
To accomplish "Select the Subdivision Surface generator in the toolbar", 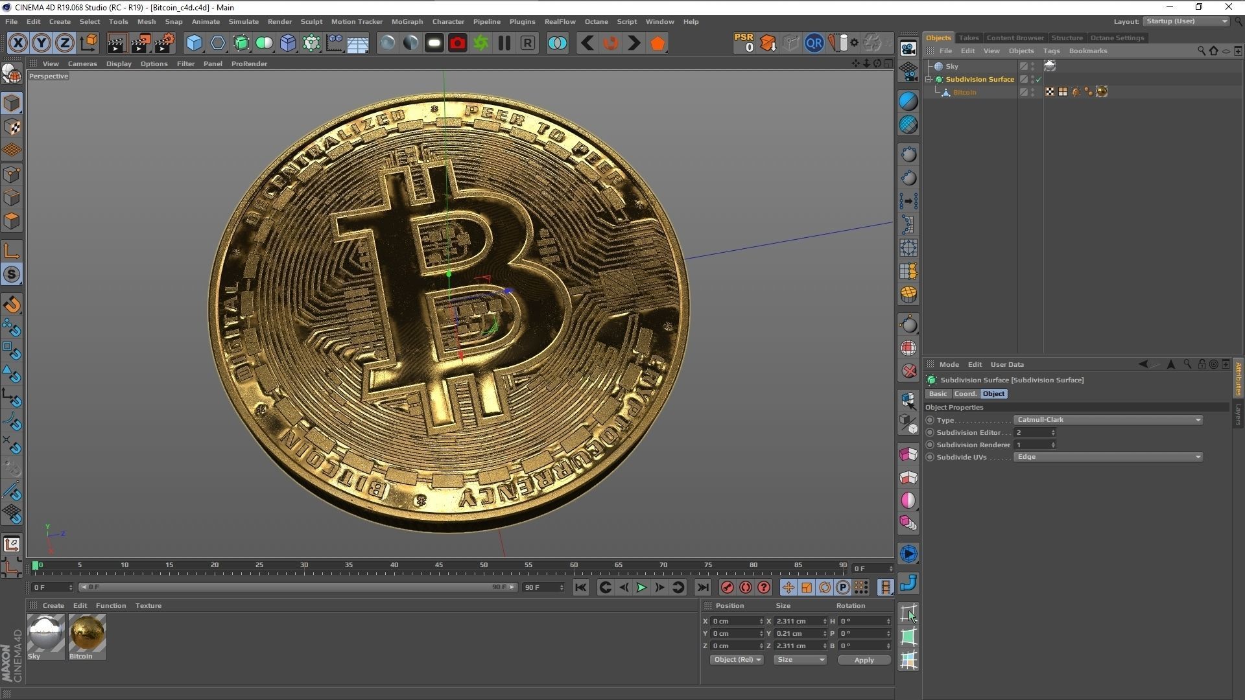I will coord(241,43).
